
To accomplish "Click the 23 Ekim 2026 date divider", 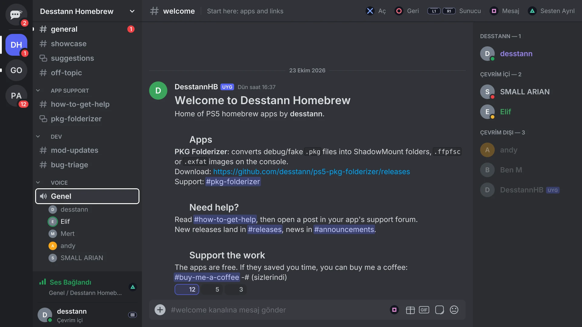I will (307, 70).
